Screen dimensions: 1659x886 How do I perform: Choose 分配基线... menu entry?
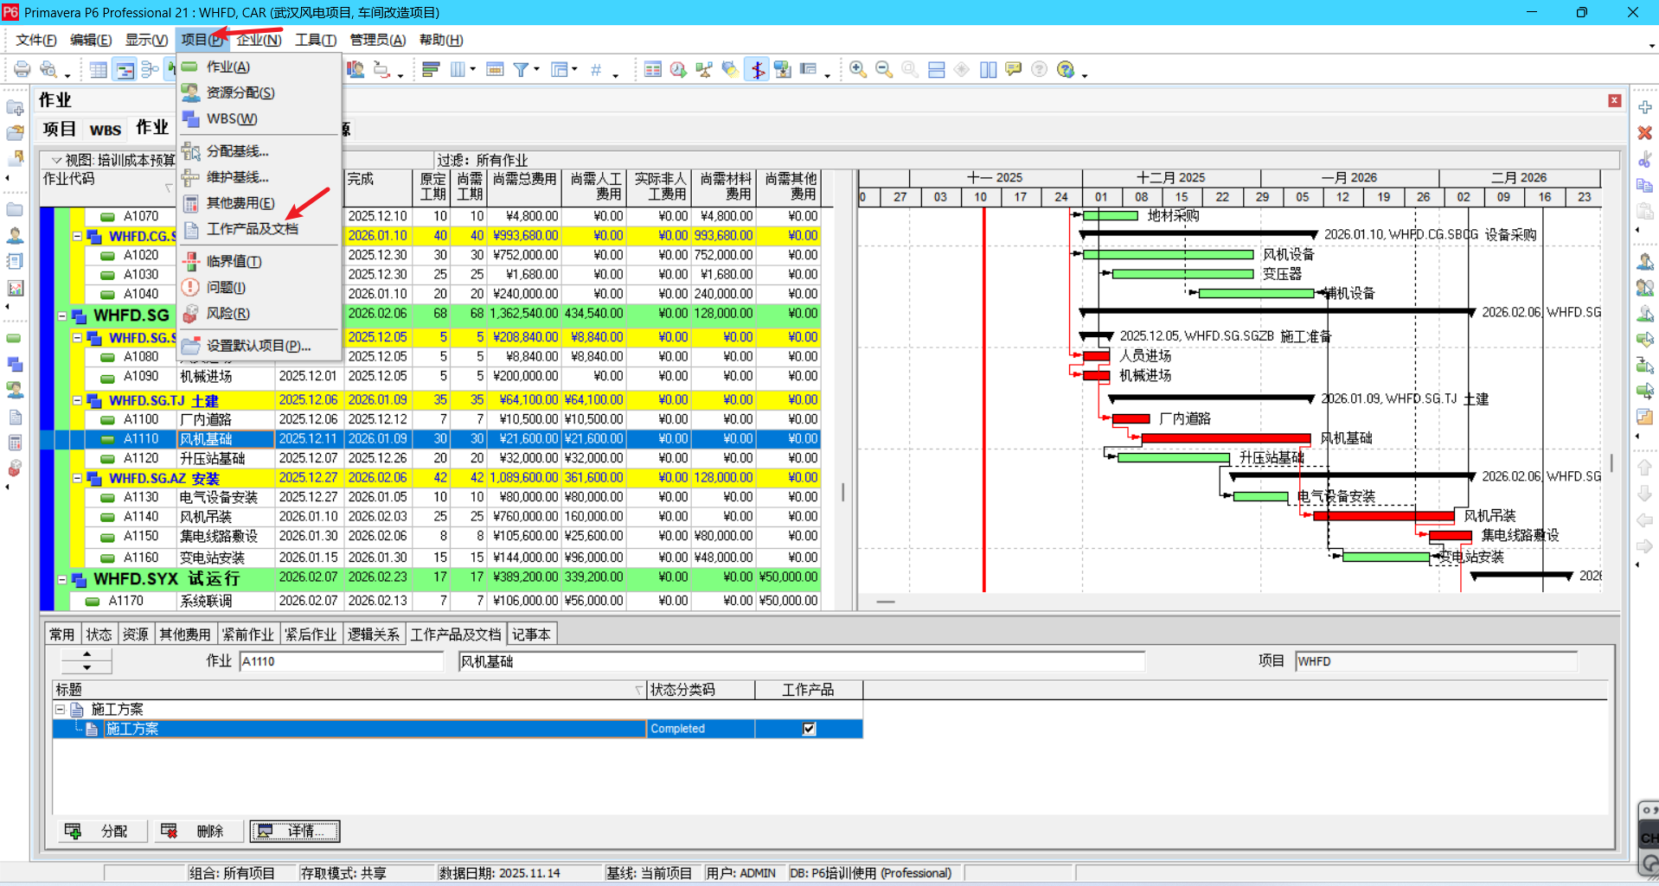(238, 151)
